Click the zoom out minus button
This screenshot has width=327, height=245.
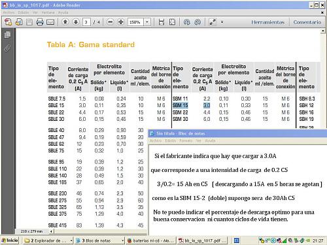[111, 22]
